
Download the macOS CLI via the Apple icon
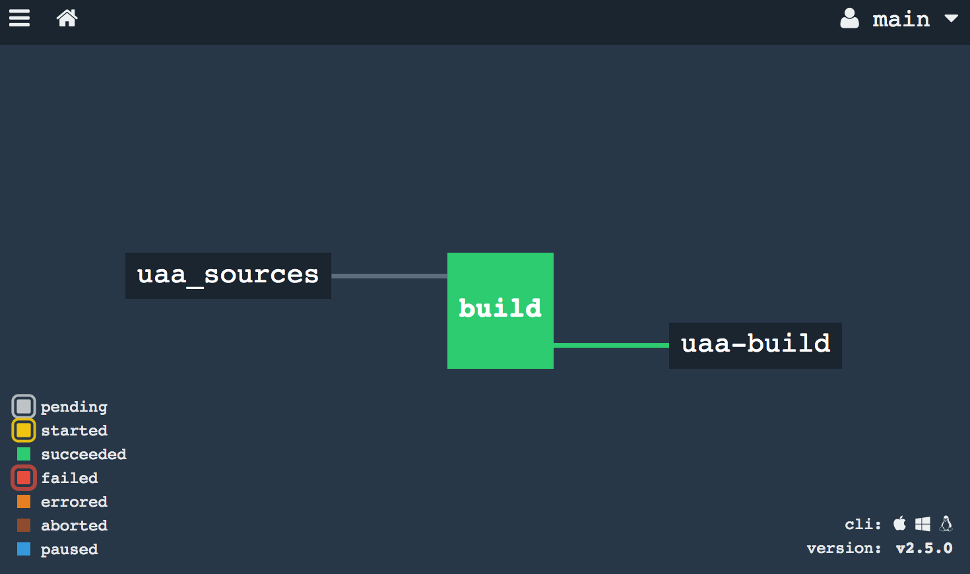pyautogui.click(x=900, y=523)
